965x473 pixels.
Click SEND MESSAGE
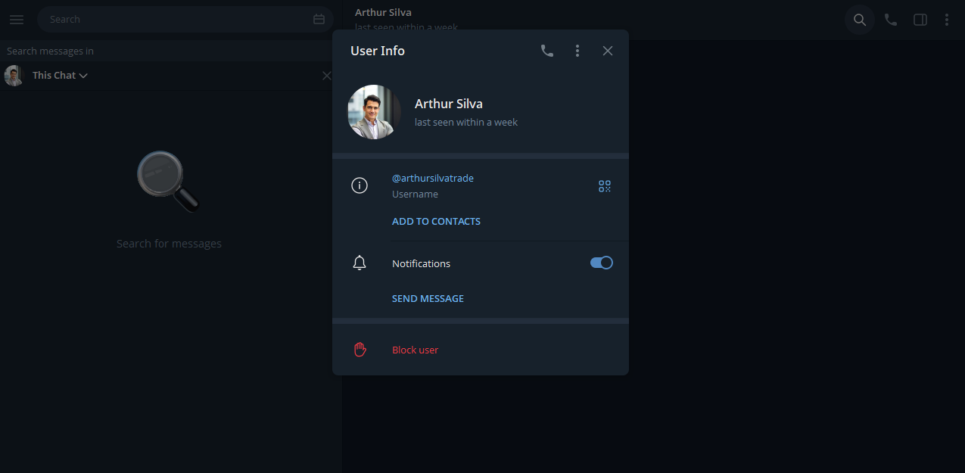coord(428,299)
